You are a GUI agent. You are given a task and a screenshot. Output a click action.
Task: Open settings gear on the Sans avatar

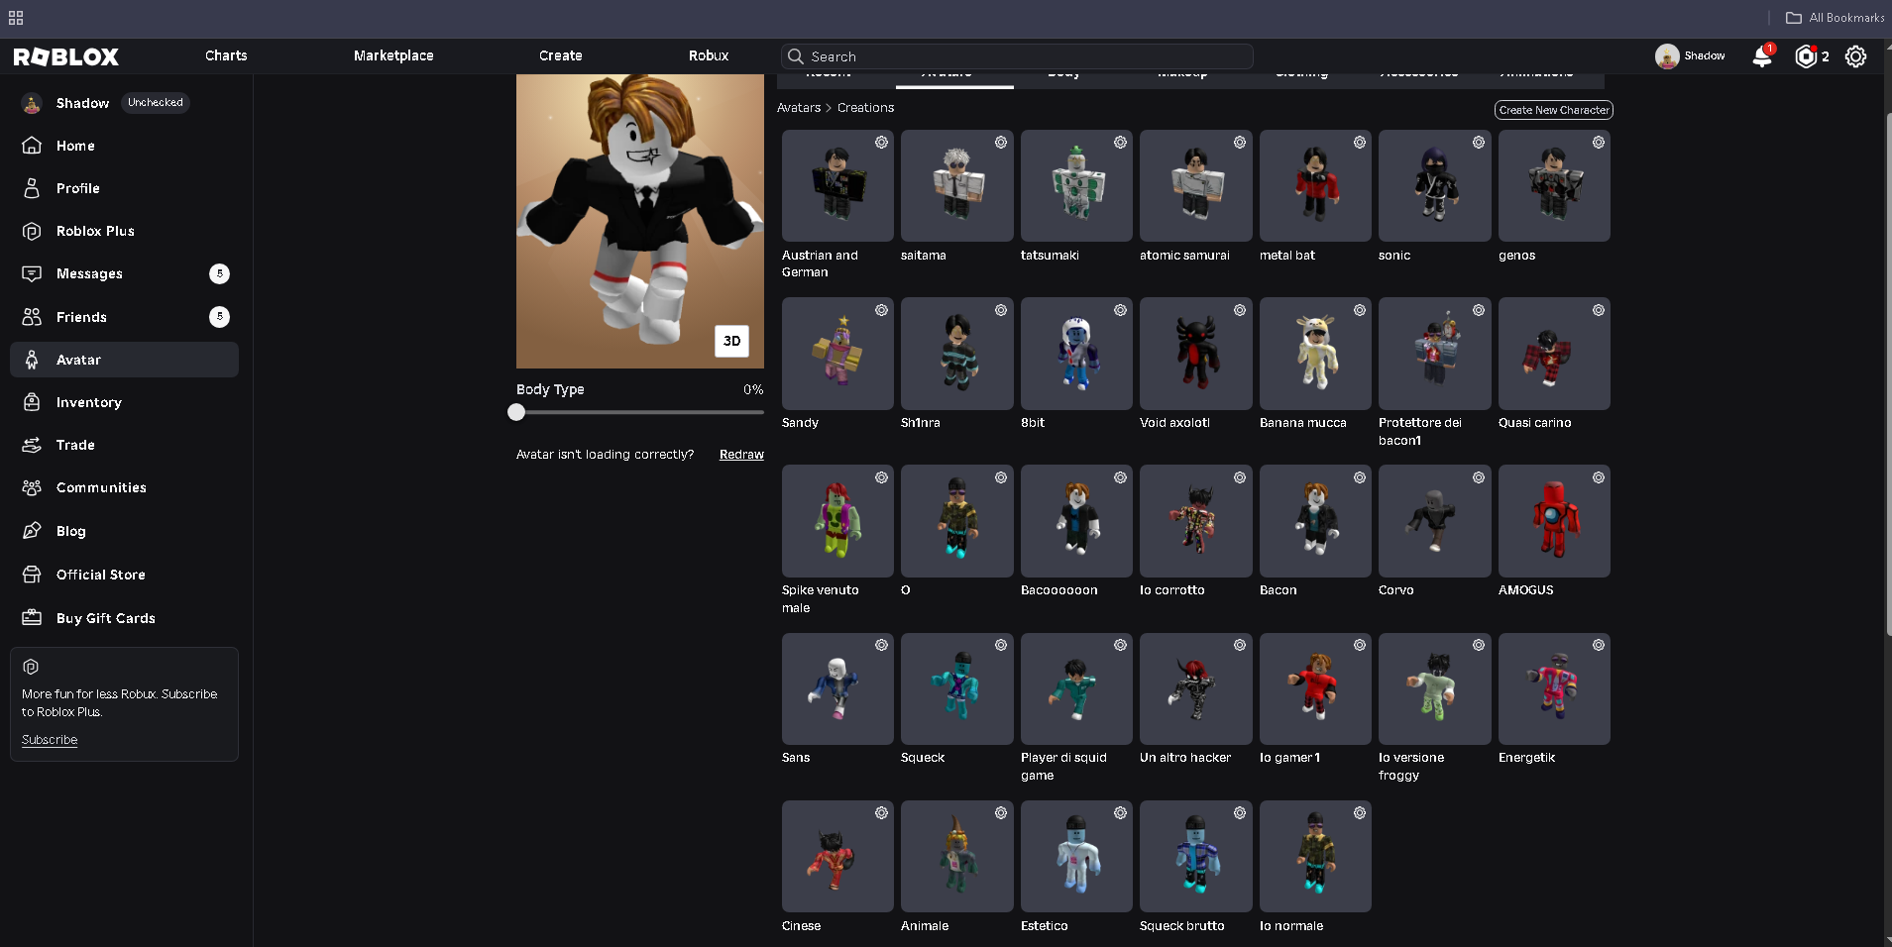point(881,645)
